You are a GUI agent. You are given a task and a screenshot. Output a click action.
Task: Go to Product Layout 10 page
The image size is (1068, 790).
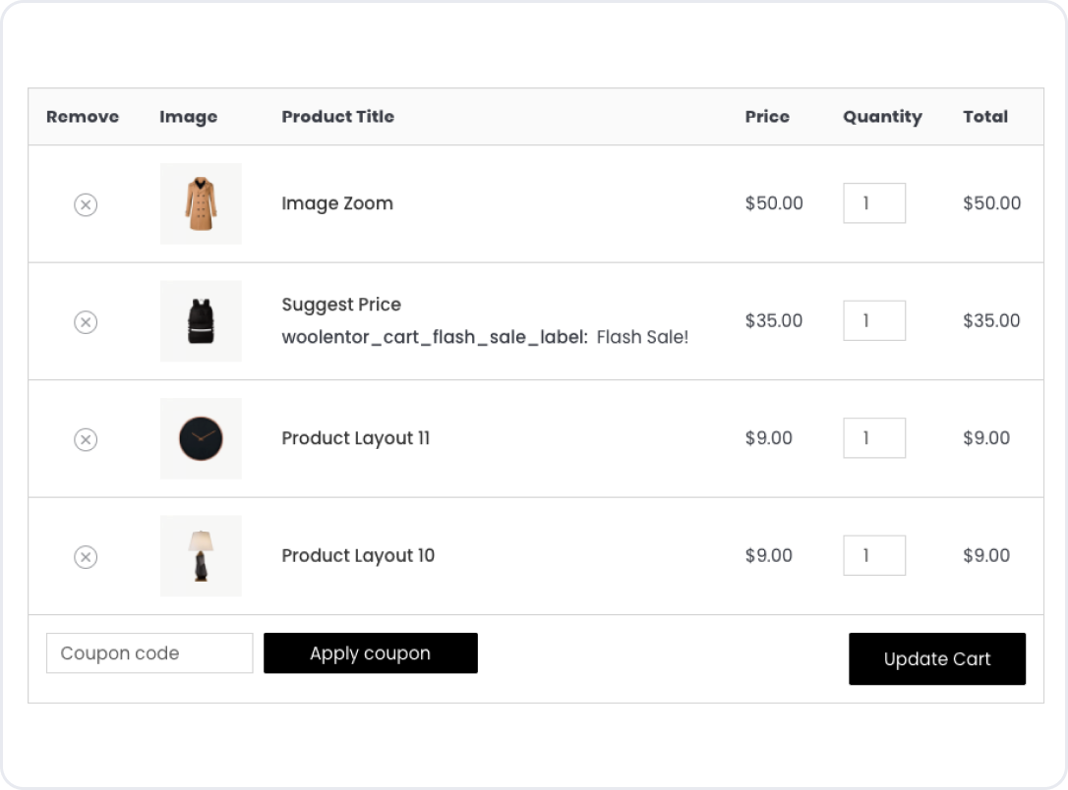click(x=358, y=556)
